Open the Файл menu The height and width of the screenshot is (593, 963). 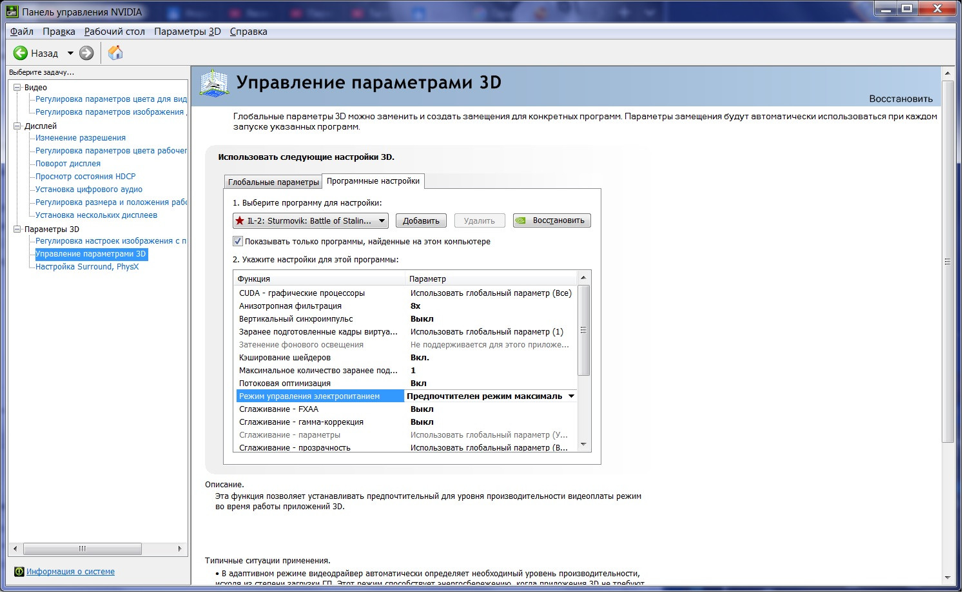coord(22,32)
